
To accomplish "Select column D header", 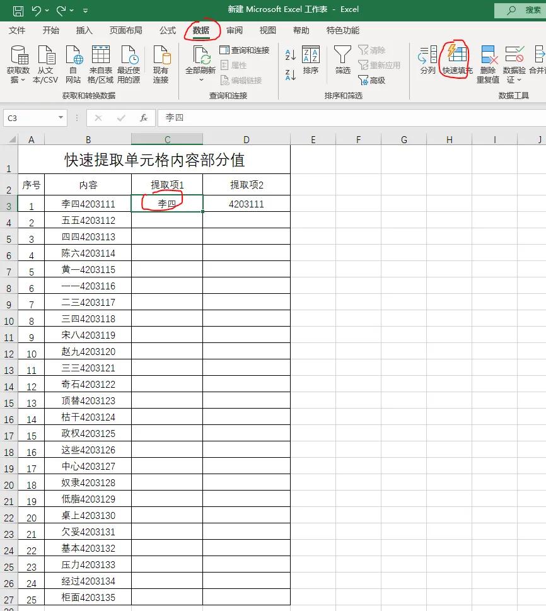I will (247, 139).
